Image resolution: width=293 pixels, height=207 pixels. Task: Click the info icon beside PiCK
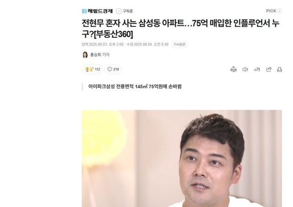pyautogui.click(x=280, y=11)
